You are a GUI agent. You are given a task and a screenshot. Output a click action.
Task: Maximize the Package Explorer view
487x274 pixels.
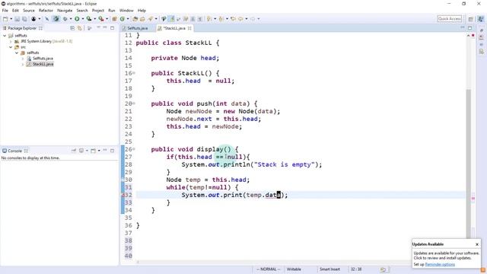(x=112, y=28)
